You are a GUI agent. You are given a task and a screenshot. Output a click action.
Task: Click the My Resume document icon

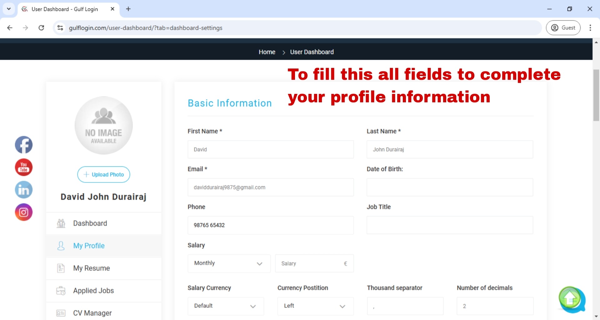click(x=61, y=268)
